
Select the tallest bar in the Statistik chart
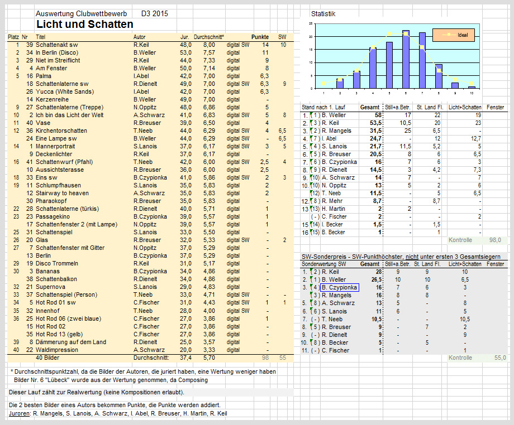406,59
